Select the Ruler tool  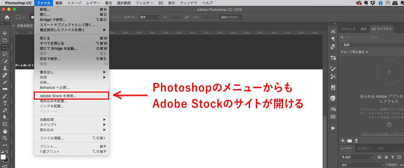(5, 89)
